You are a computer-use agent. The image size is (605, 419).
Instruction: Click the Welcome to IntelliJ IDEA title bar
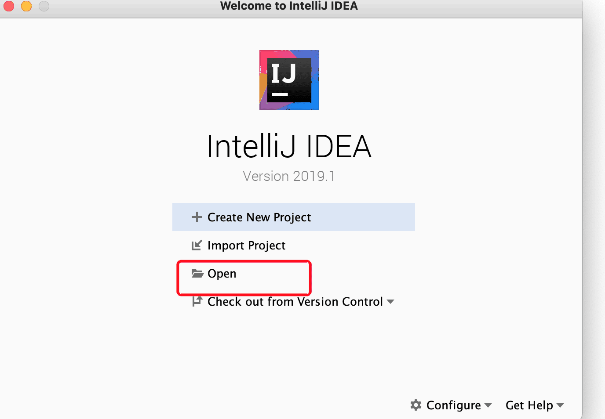click(x=289, y=6)
